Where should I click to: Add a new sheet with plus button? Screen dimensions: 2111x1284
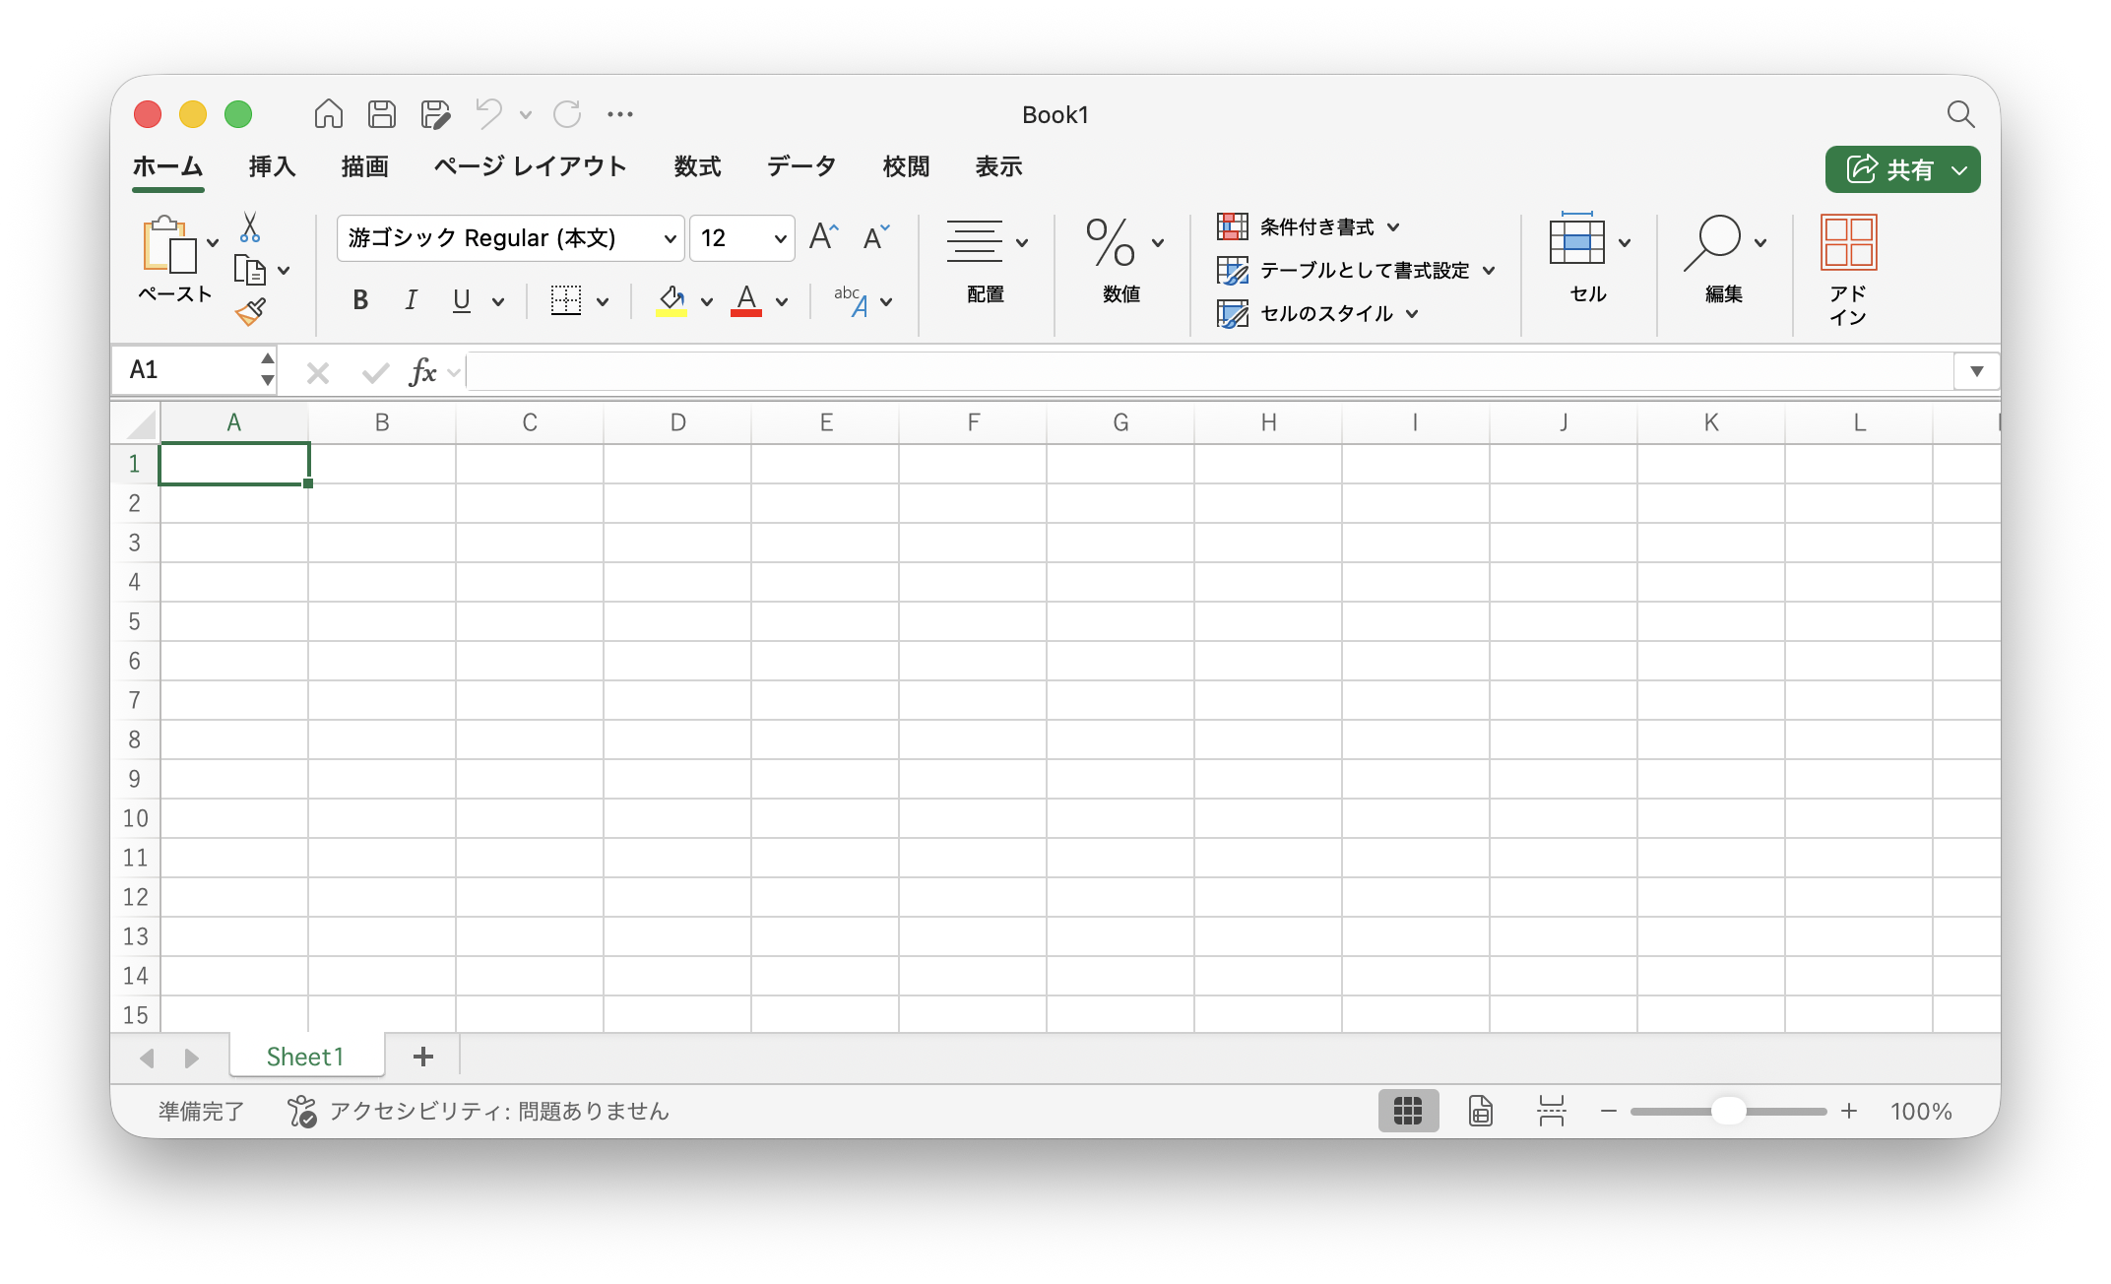[423, 1057]
